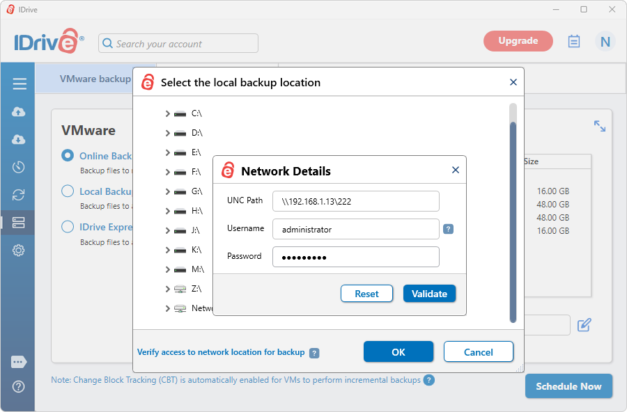Click the expand arrows icon in VMware panel
Viewport: 627px width, 412px height.
click(x=599, y=126)
